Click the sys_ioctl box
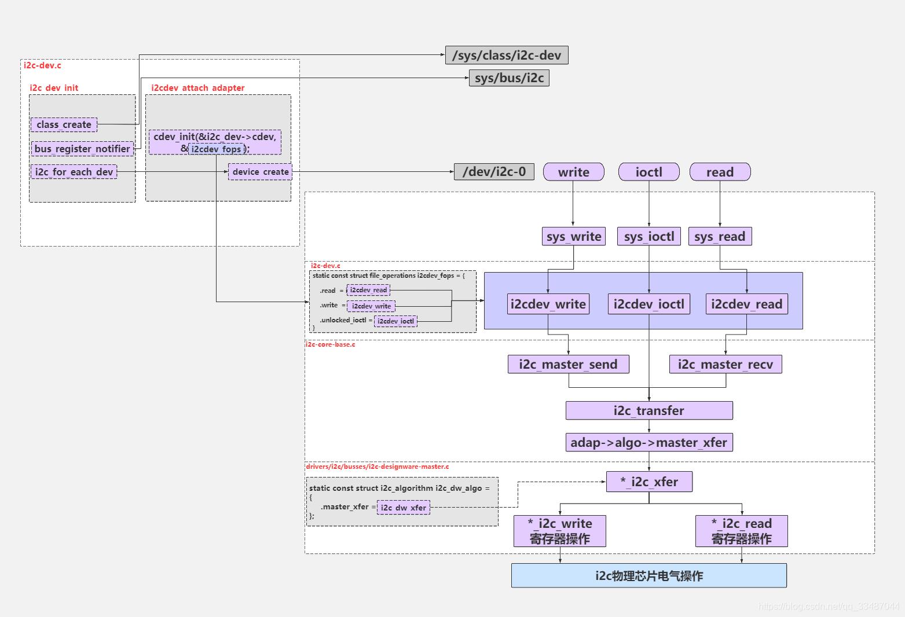The height and width of the screenshot is (617, 905). tap(648, 236)
